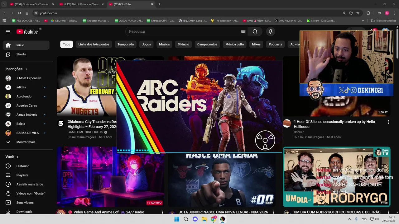Screen dimensions: 399x224
Task: Start voice search with microphone icon
Action: (x=271, y=31)
